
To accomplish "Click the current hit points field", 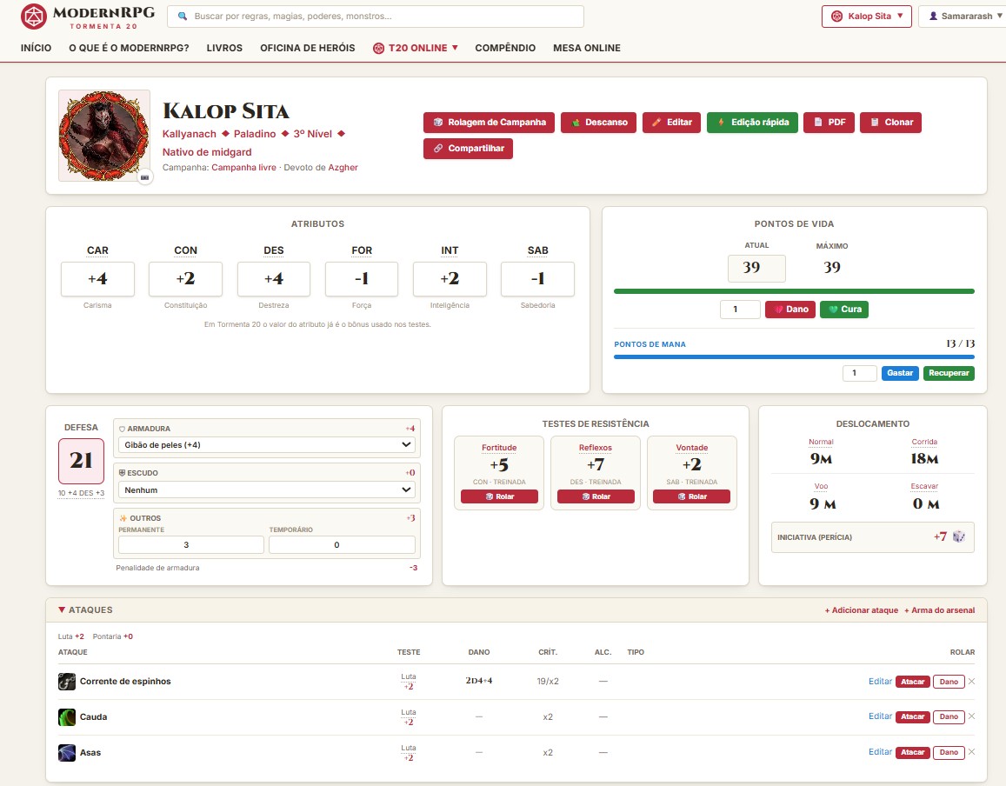I will pos(756,268).
